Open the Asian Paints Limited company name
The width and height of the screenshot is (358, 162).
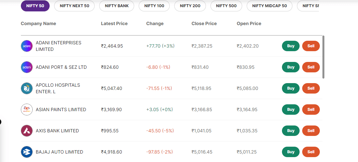coord(61,110)
